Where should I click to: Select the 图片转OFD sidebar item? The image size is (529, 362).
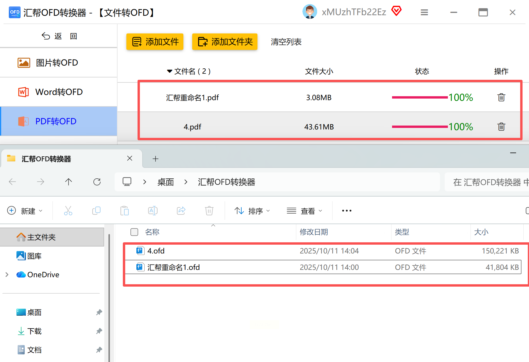59,63
